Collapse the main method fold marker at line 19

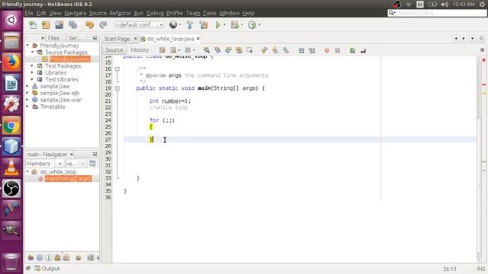(117, 88)
